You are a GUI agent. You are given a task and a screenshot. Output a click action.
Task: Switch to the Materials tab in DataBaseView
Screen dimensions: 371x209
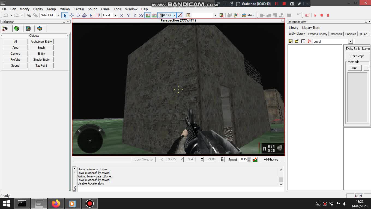pyautogui.click(x=336, y=34)
